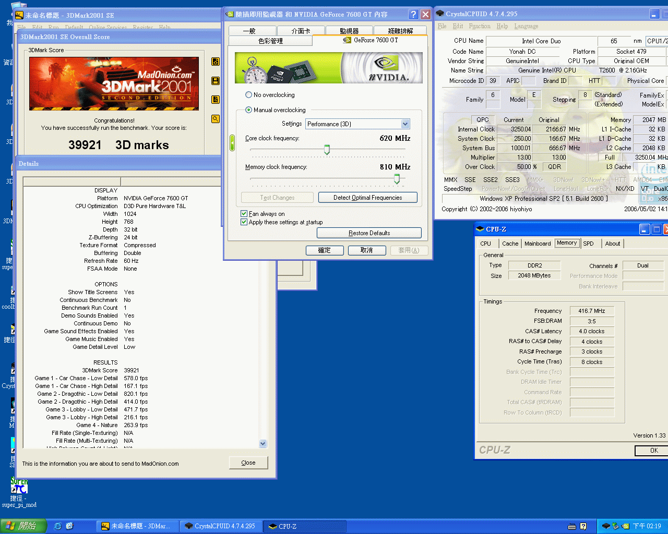The width and height of the screenshot is (668, 534).
Task: Click the CrystalCPUID title bar icon
Action: 440,14
